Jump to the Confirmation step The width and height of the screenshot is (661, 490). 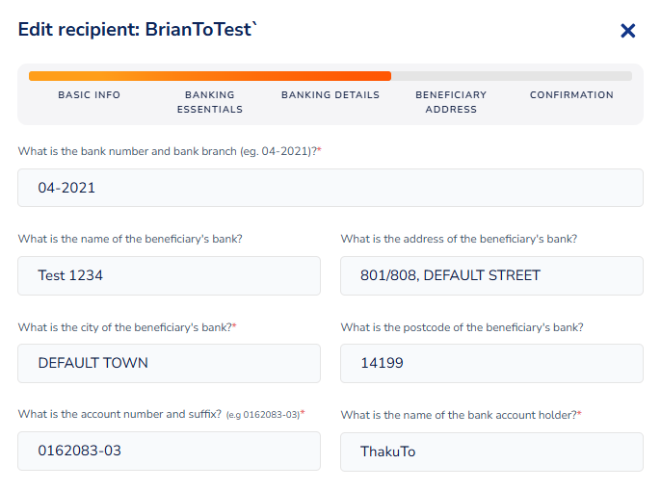pos(571,95)
